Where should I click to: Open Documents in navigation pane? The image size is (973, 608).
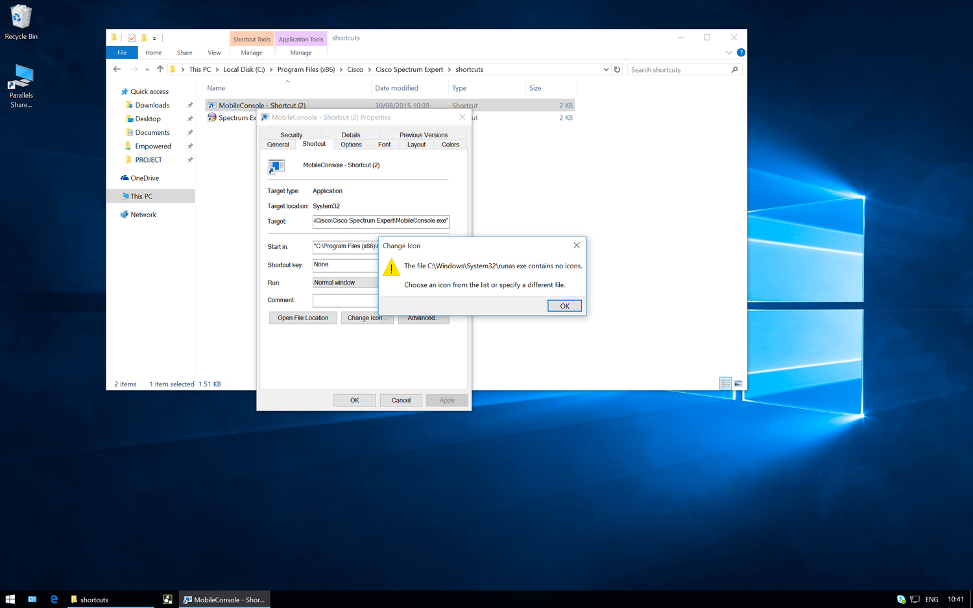[152, 132]
